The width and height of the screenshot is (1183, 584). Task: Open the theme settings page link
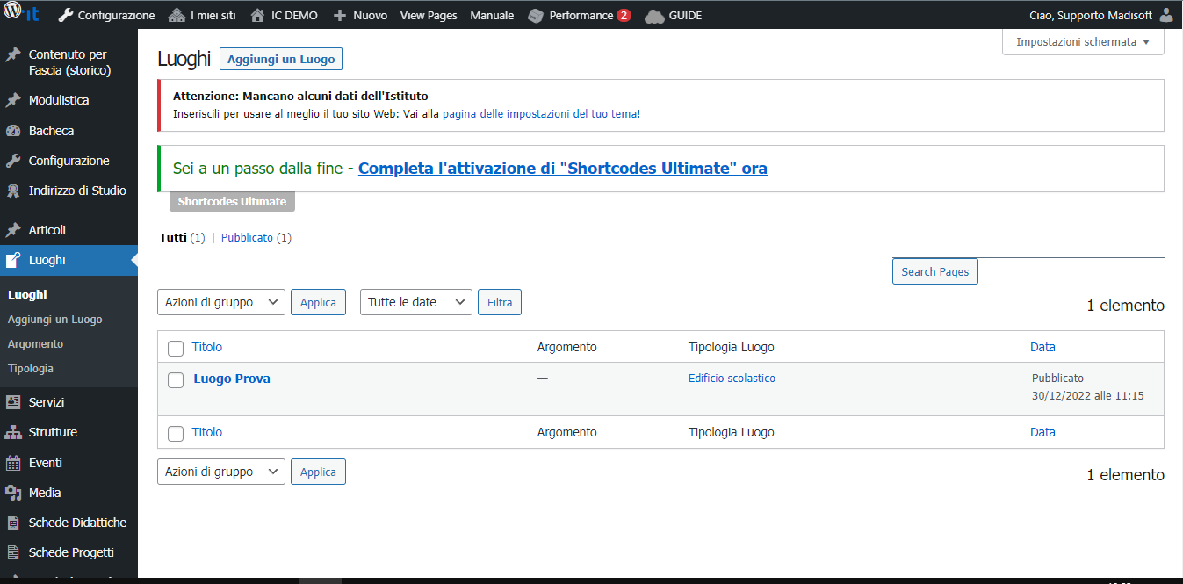(x=539, y=114)
